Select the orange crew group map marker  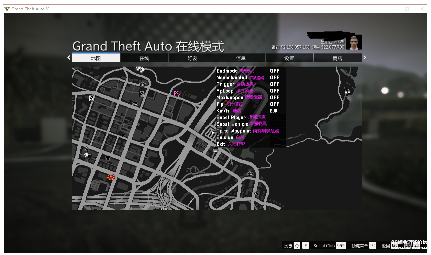tap(111, 177)
